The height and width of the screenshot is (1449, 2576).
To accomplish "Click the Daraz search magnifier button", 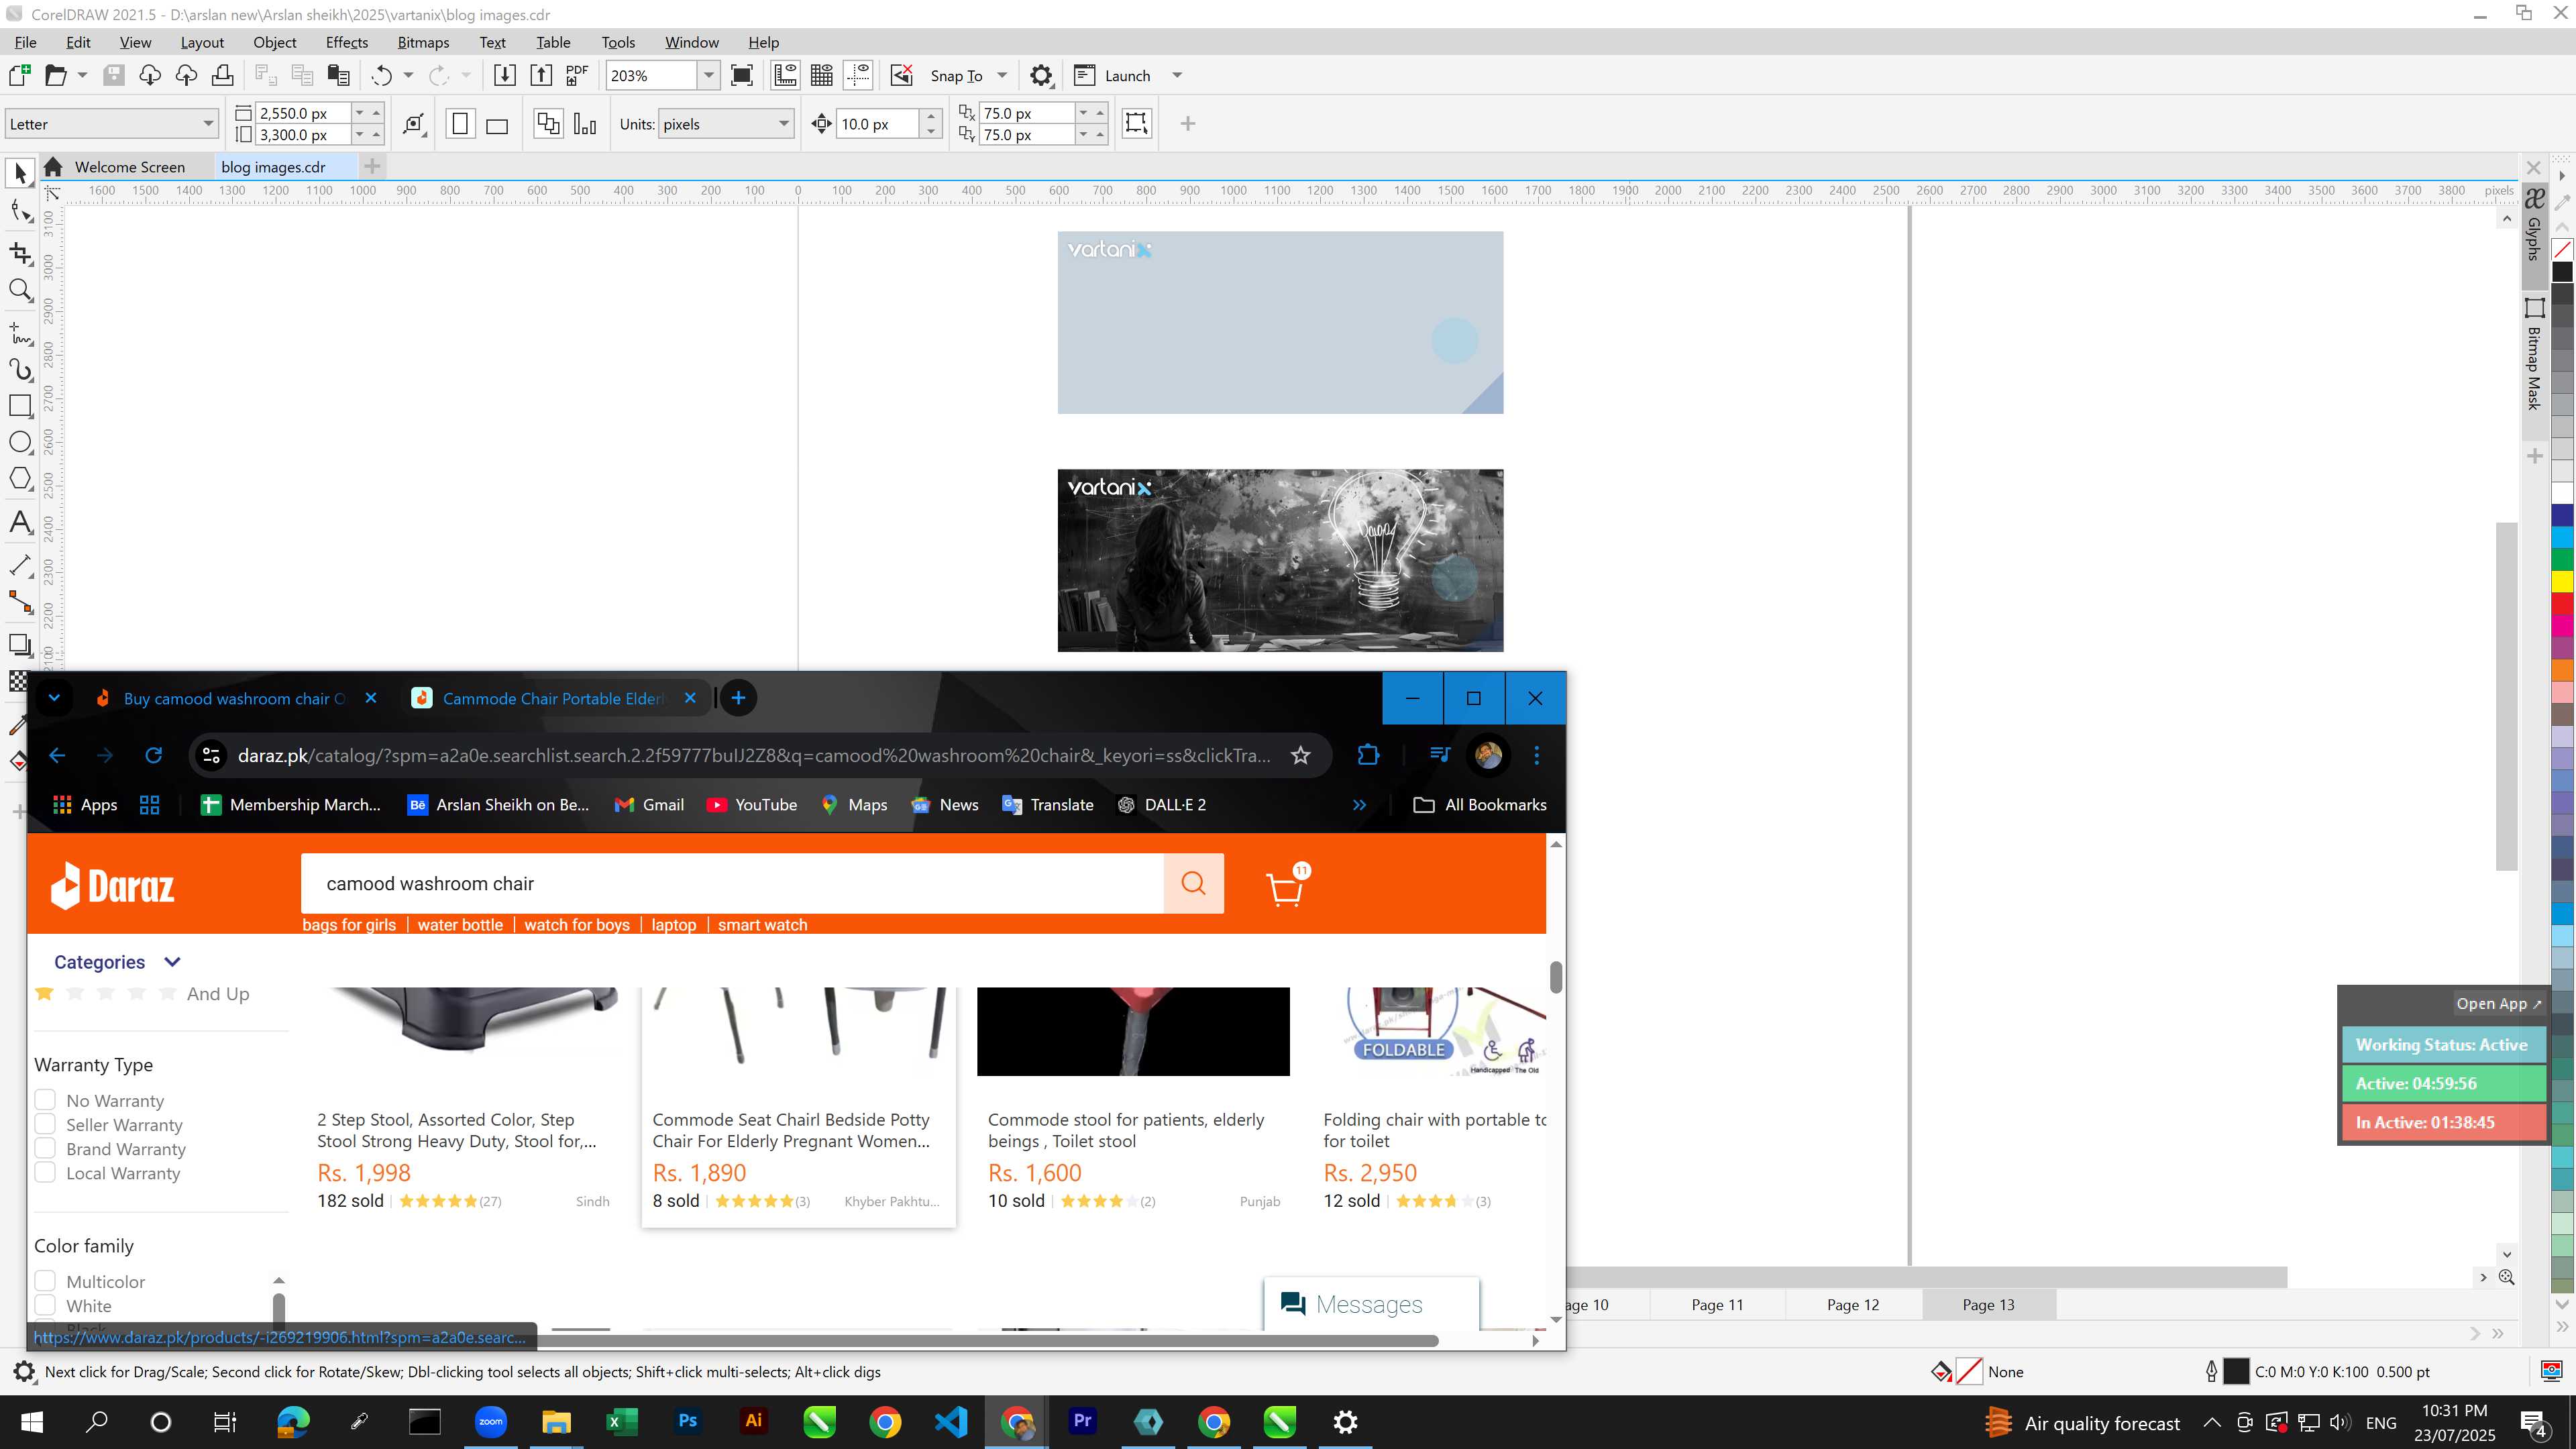I will click(1193, 883).
